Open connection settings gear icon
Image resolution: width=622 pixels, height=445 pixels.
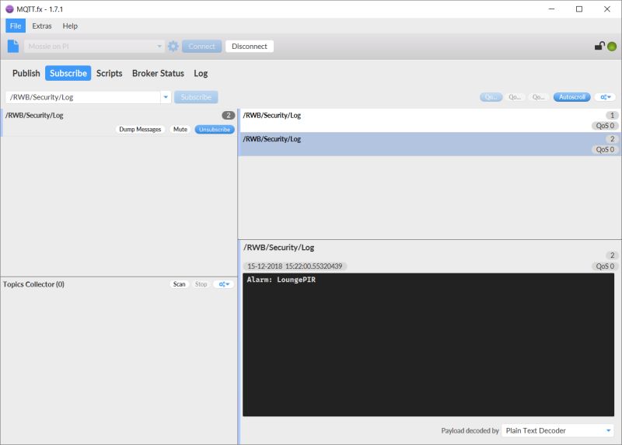pos(173,46)
